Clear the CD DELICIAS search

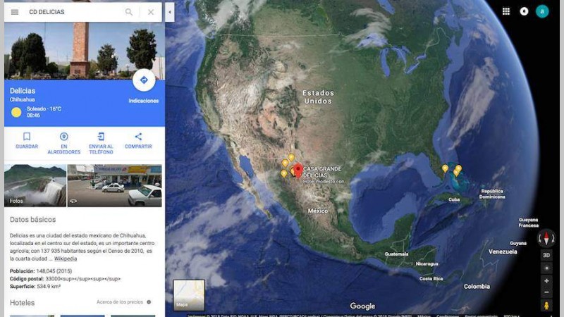pyautogui.click(x=151, y=12)
